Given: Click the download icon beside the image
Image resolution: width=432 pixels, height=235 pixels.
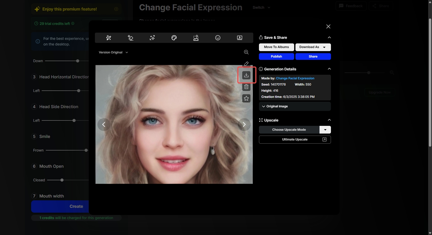Looking at the screenshot, I should pos(246,75).
